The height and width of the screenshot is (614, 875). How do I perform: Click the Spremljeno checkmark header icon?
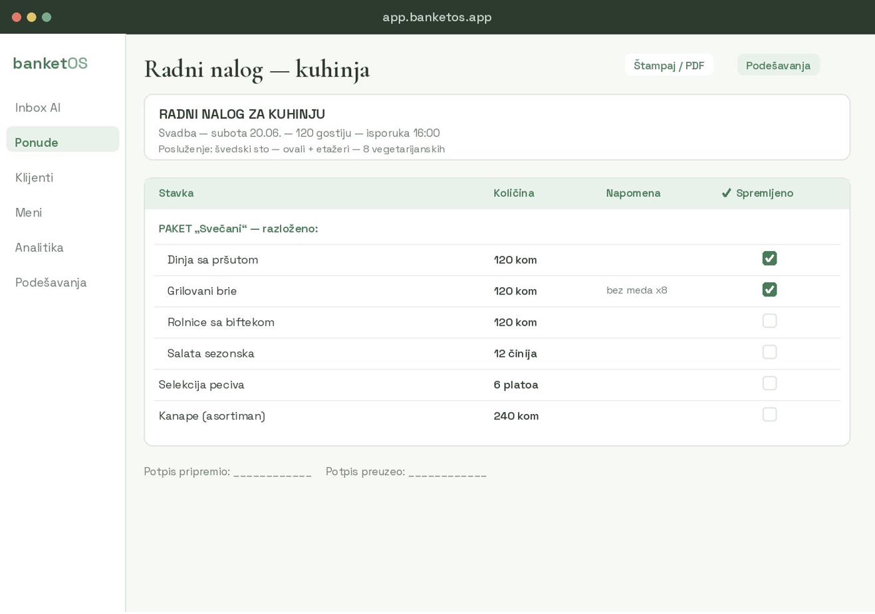(727, 193)
